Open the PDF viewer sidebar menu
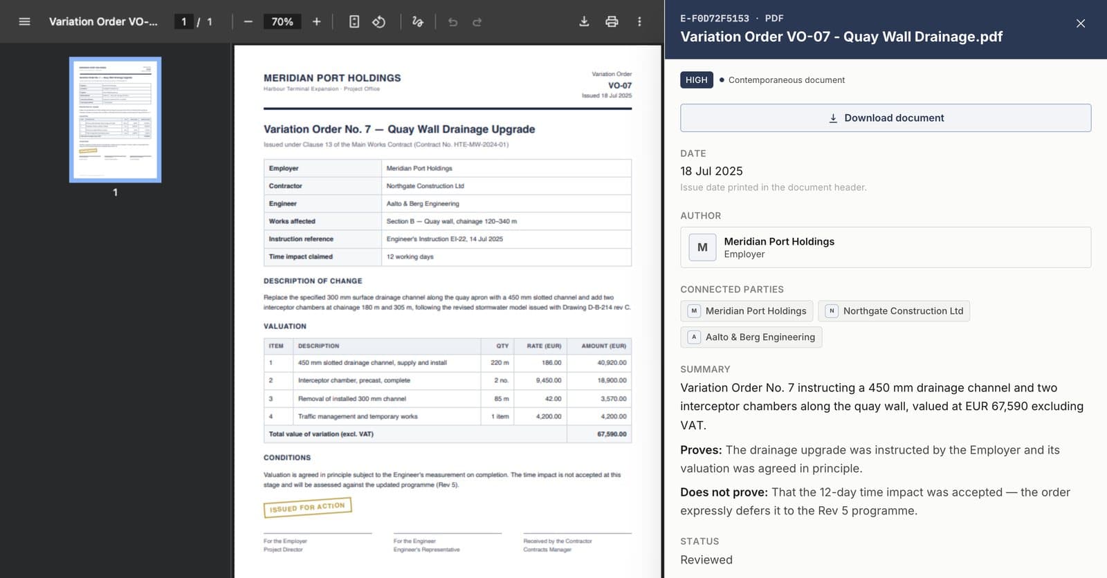Image resolution: width=1107 pixels, height=578 pixels. click(24, 21)
